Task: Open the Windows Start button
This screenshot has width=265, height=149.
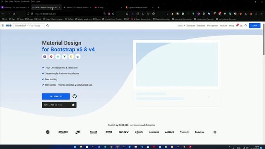Action: (x=75, y=147)
